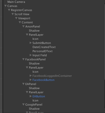Collapse the Canvas tree node

pyautogui.click(x=6, y=6)
